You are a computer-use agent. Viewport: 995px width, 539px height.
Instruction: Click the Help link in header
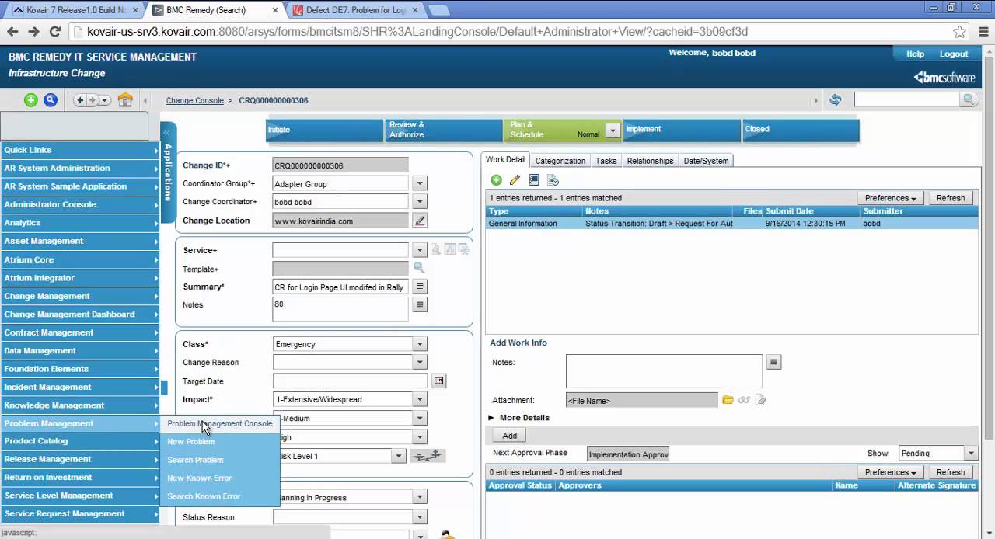pos(915,54)
